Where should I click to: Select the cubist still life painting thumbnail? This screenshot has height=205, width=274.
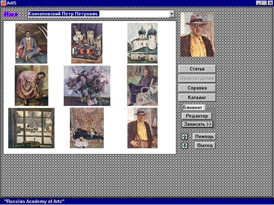pos(87,44)
